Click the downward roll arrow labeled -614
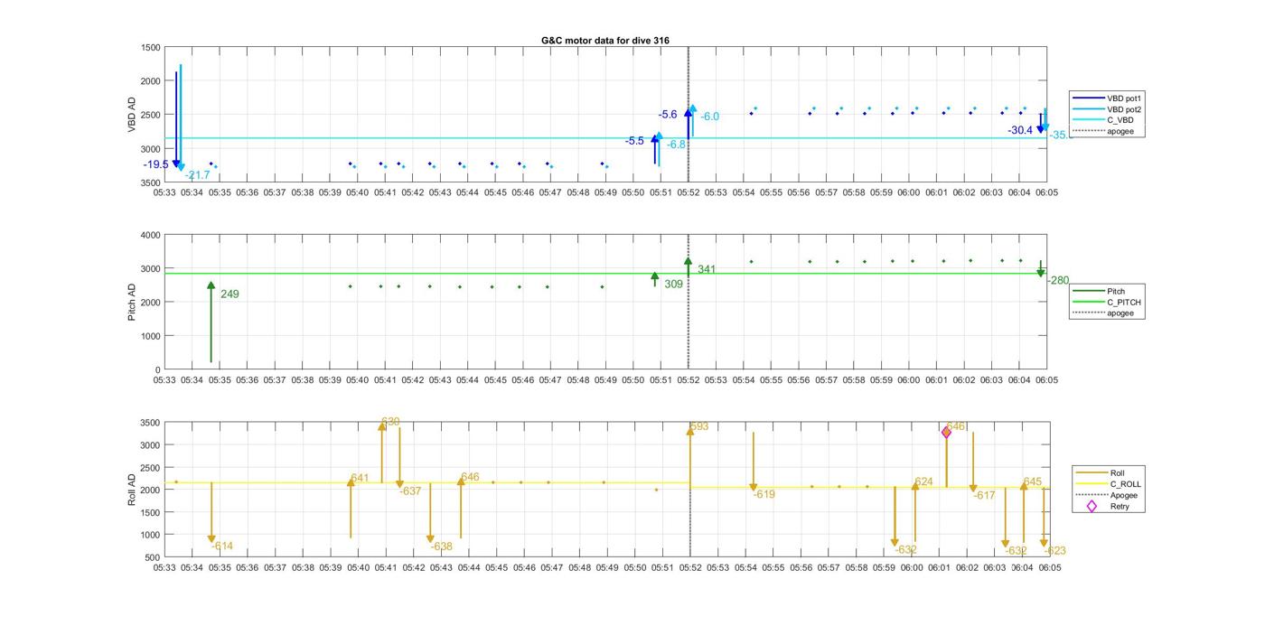1265x626 pixels. click(x=211, y=511)
